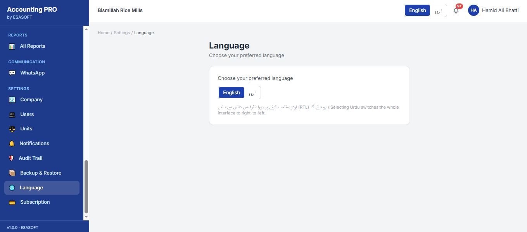This screenshot has width=527, height=232.
Task: Click the REPORTS section heading
Action: click(18, 35)
